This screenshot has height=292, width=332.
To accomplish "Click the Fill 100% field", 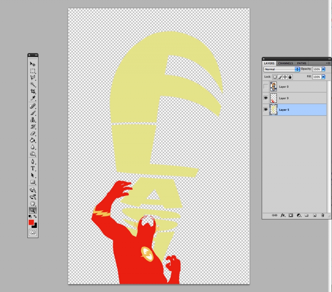I will click(317, 77).
